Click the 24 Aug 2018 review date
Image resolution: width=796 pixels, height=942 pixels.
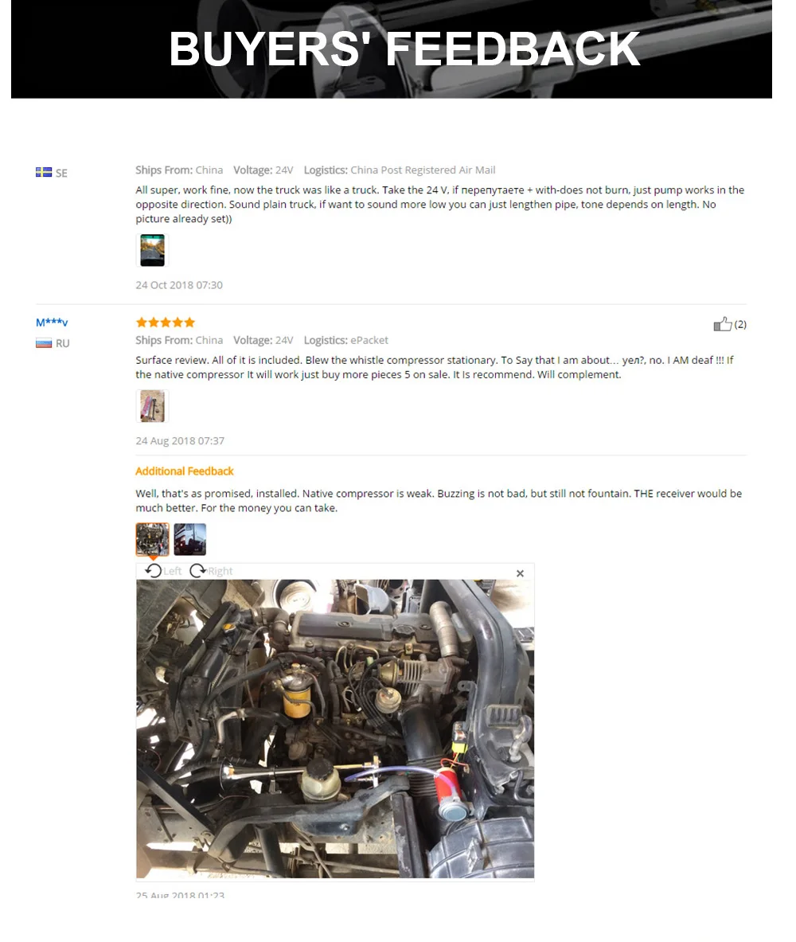point(180,441)
